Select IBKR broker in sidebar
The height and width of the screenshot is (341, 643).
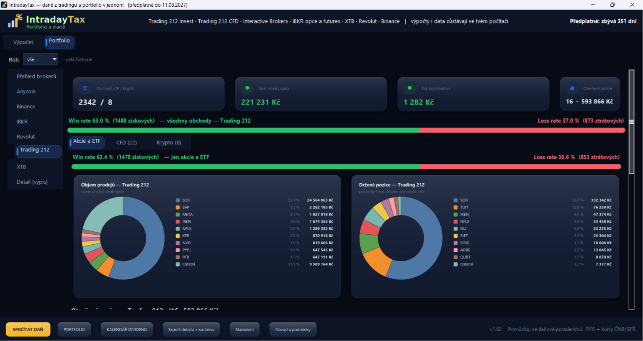click(22, 122)
